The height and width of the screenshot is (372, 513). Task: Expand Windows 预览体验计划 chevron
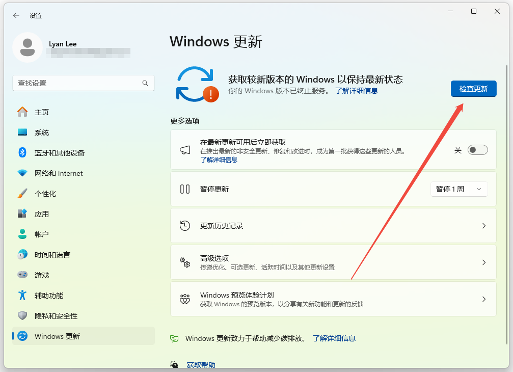(484, 299)
